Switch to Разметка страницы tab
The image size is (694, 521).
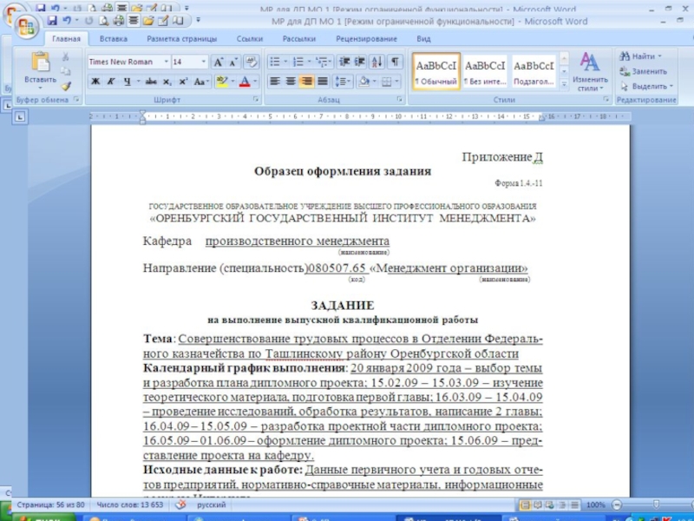182,39
